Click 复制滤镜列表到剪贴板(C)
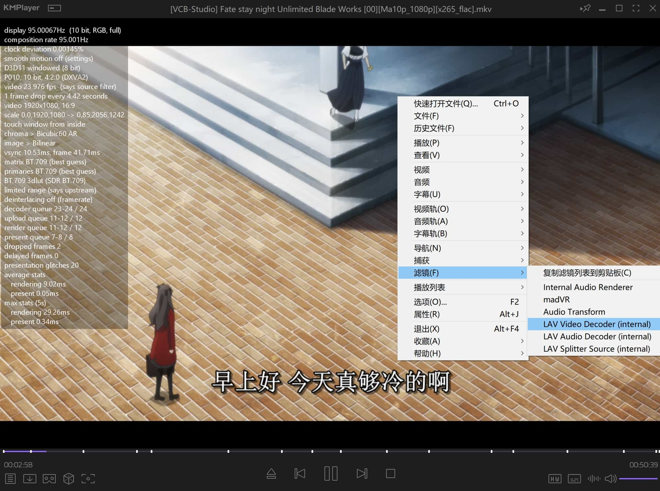The height and width of the screenshot is (491, 660). point(594,273)
